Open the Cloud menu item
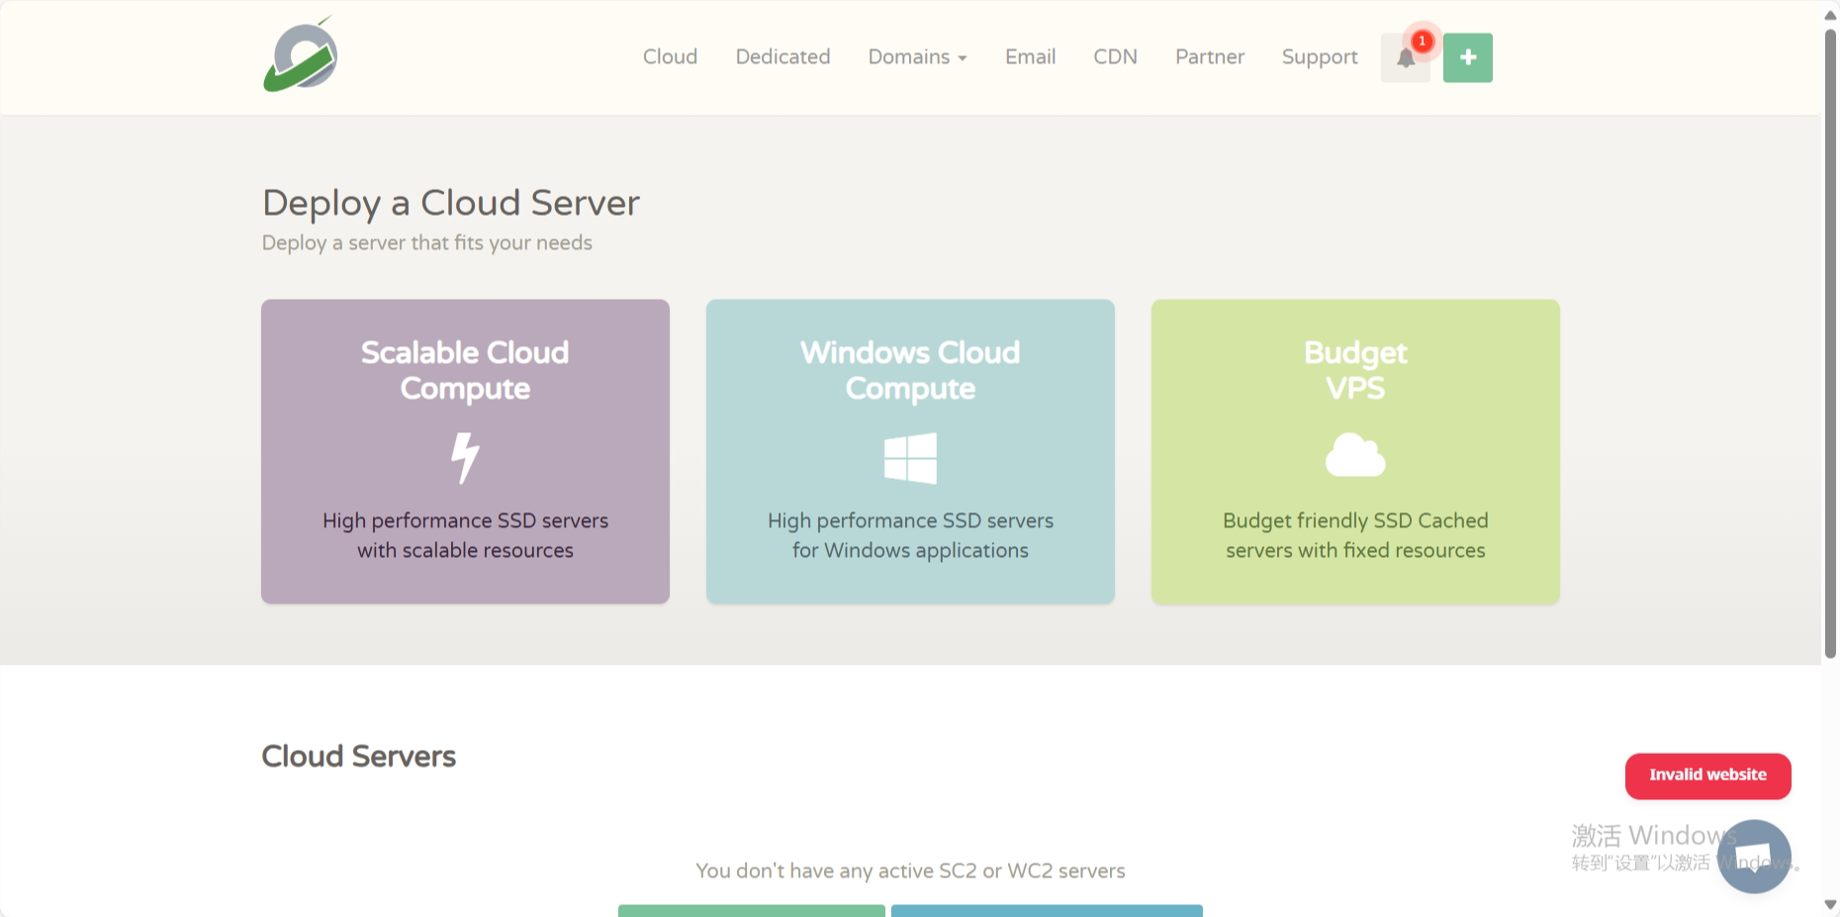The height and width of the screenshot is (917, 1840). point(670,57)
